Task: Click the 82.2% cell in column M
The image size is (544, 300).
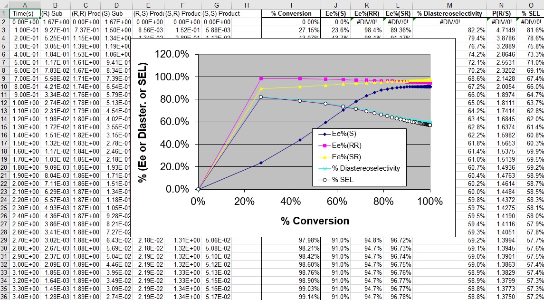Action: pyautogui.click(x=449, y=30)
